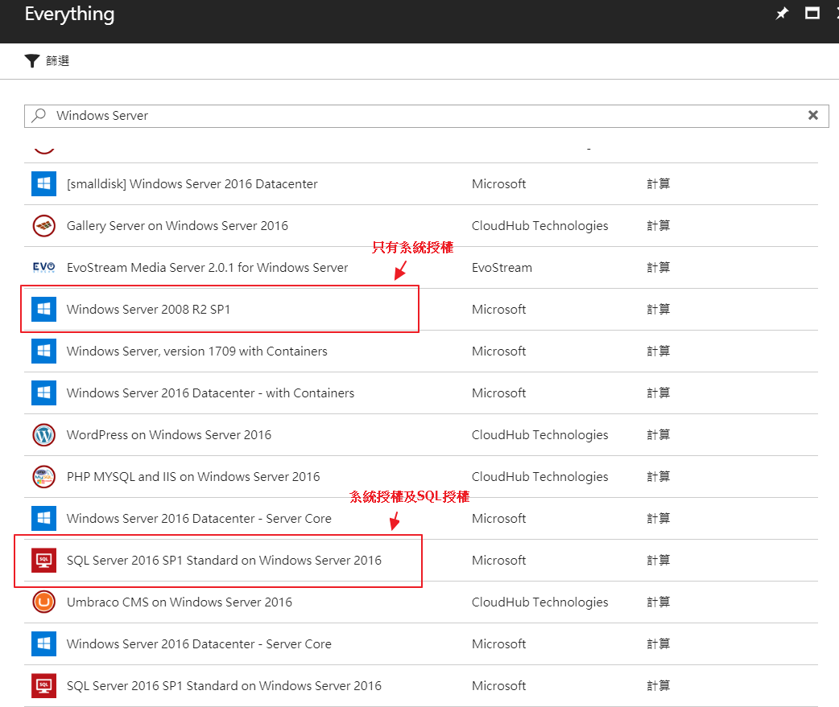Click 計算 category in smalldisk Datacenter row
Image resolution: width=839 pixels, height=707 pixels.
(x=658, y=184)
